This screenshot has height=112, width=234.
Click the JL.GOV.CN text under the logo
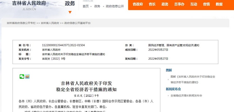[x=29, y=9]
